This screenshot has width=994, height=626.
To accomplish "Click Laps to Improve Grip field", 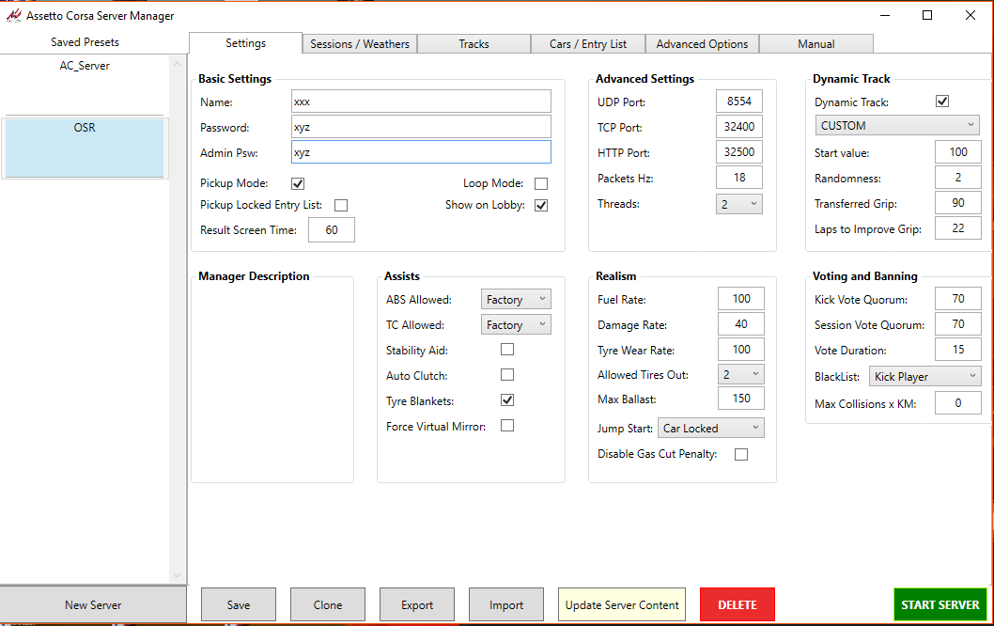I will click(x=958, y=228).
